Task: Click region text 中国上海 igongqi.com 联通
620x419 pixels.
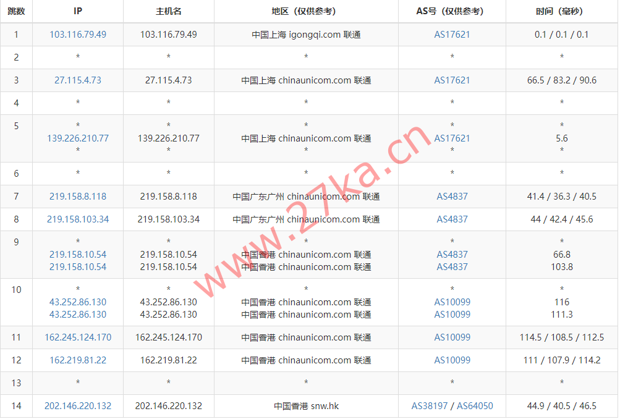Action: pyautogui.click(x=306, y=35)
